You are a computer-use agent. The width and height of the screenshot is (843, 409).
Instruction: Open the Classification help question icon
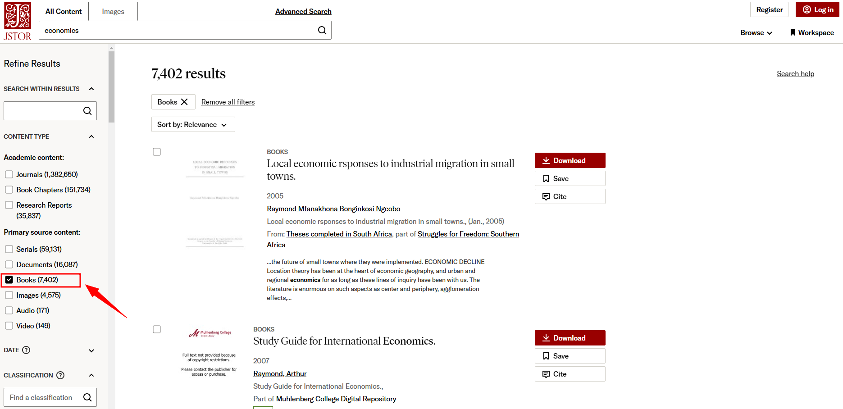60,375
